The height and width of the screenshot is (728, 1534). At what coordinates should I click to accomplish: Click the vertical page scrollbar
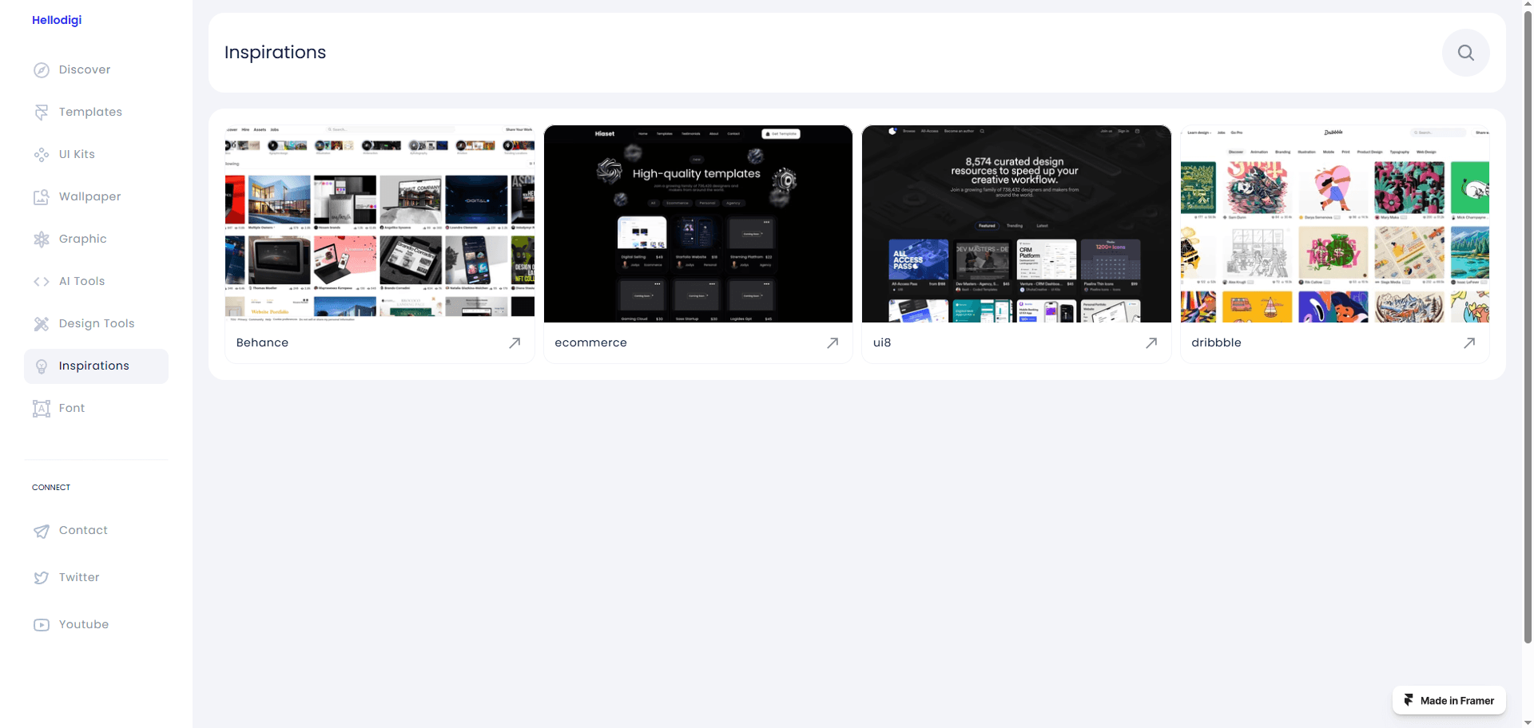tap(1528, 327)
